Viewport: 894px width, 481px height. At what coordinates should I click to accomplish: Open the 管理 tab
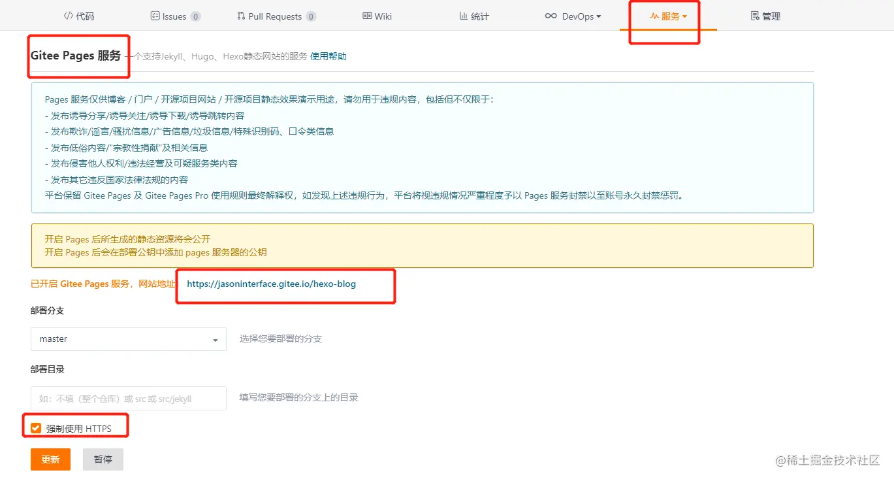tap(765, 16)
